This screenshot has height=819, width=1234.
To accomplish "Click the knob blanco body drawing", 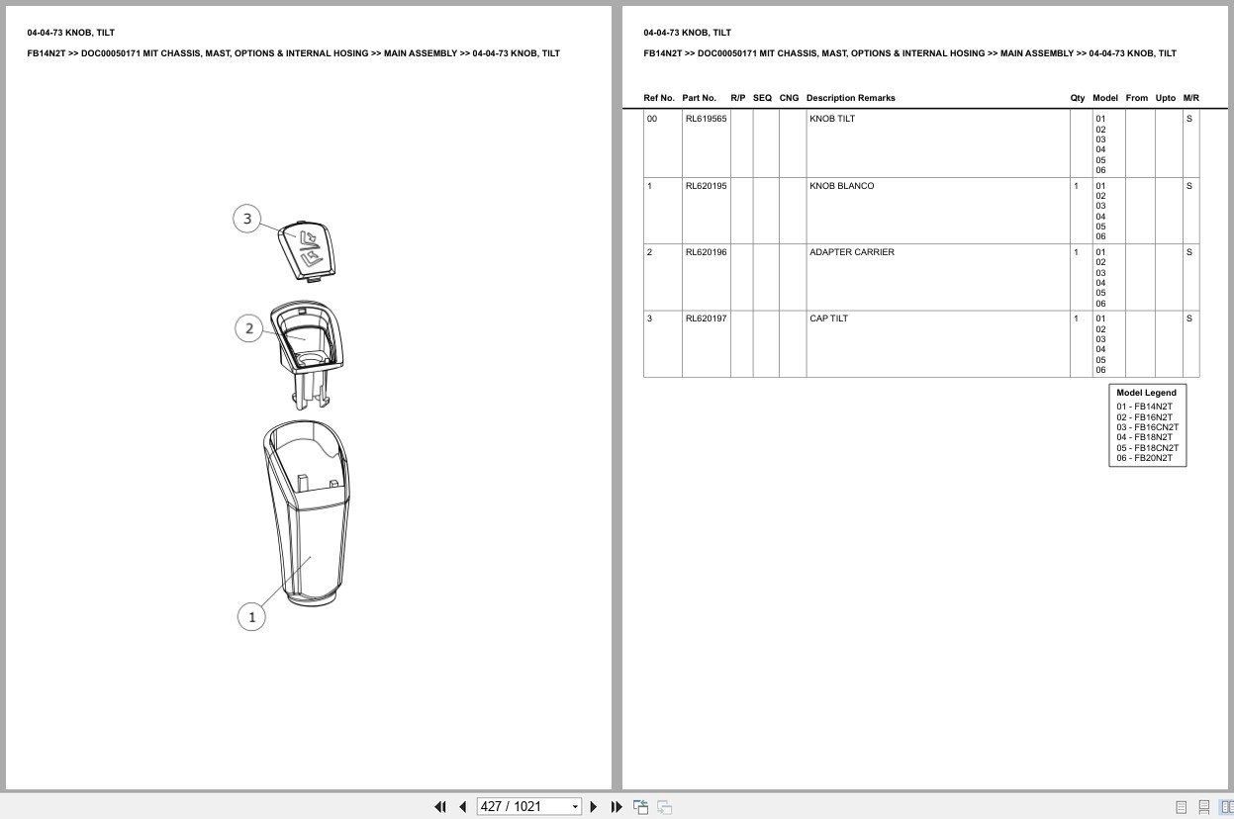I will pyautogui.click(x=307, y=513).
